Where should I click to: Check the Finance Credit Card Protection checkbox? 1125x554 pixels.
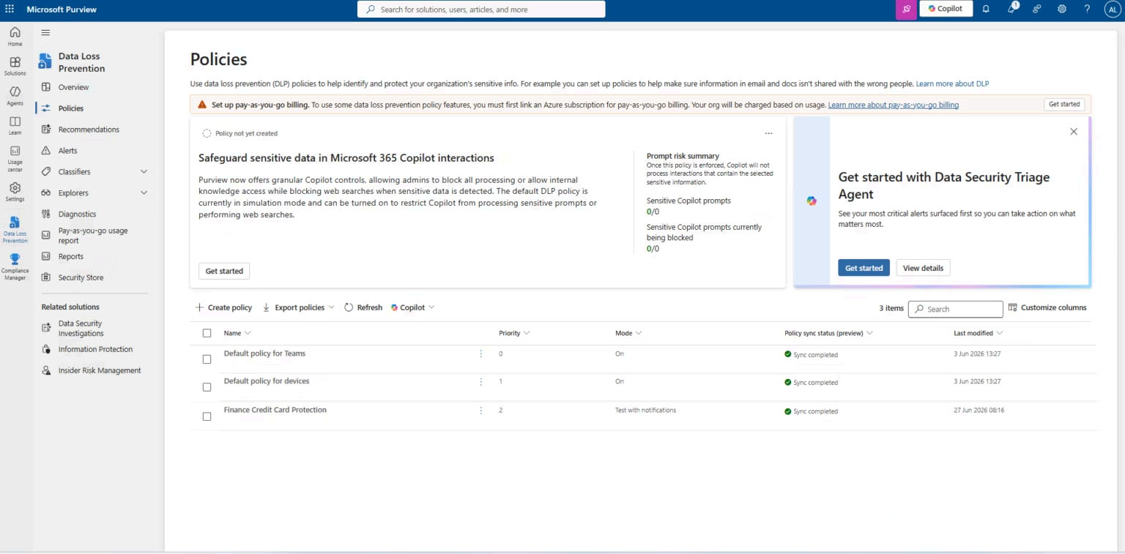coord(207,416)
